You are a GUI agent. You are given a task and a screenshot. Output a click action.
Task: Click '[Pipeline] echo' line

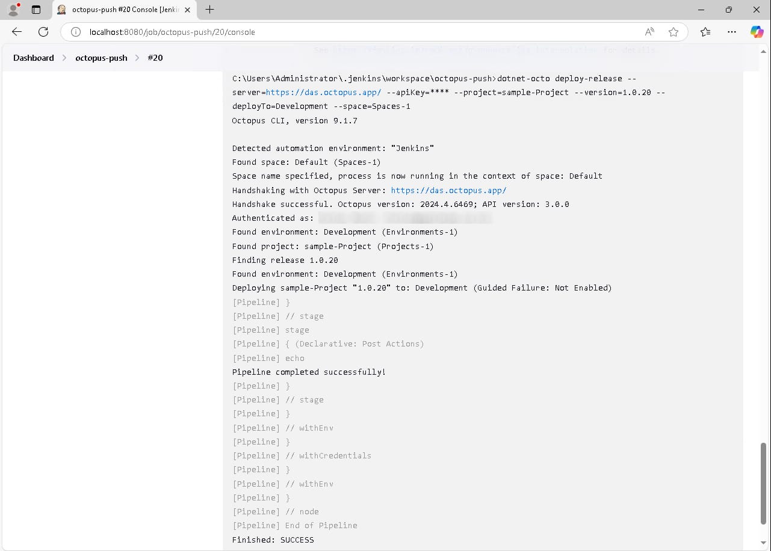pos(268,358)
